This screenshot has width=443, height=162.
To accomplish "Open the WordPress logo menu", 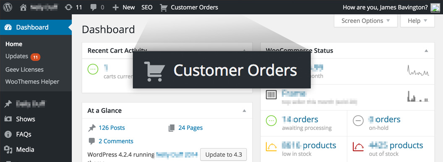I will point(8,8).
